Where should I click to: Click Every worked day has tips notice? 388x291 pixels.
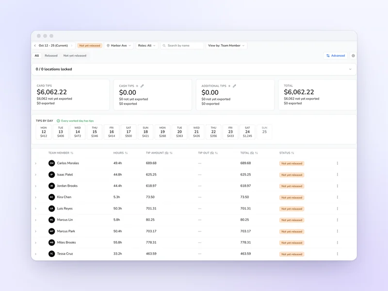pos(75,121)
